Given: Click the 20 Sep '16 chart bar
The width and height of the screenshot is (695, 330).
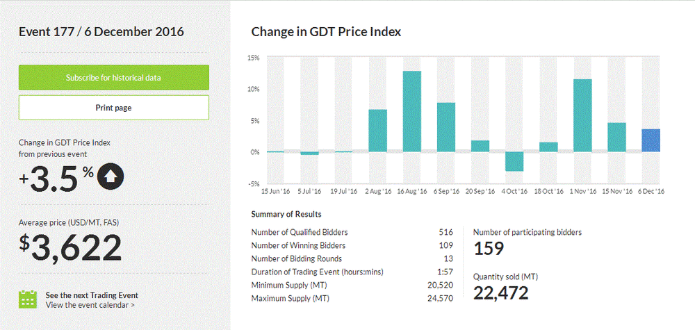Looking at the screenshot, I should point(480,146).
